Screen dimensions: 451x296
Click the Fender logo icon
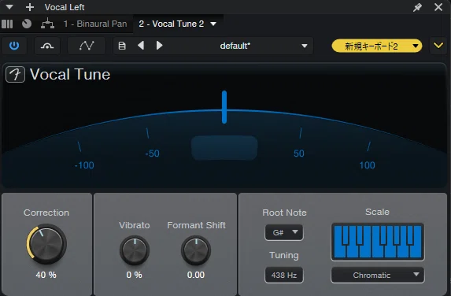[x=15, y=75]
